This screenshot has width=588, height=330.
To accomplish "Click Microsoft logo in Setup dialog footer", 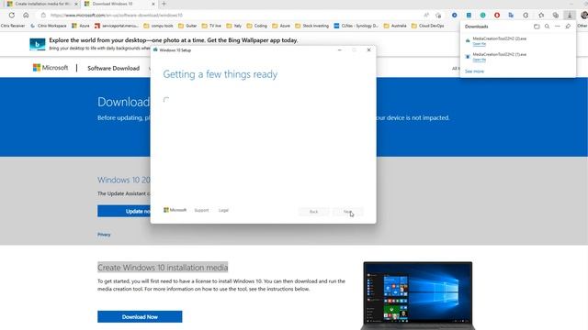I will pyautogui.click(x=175, y=210).
